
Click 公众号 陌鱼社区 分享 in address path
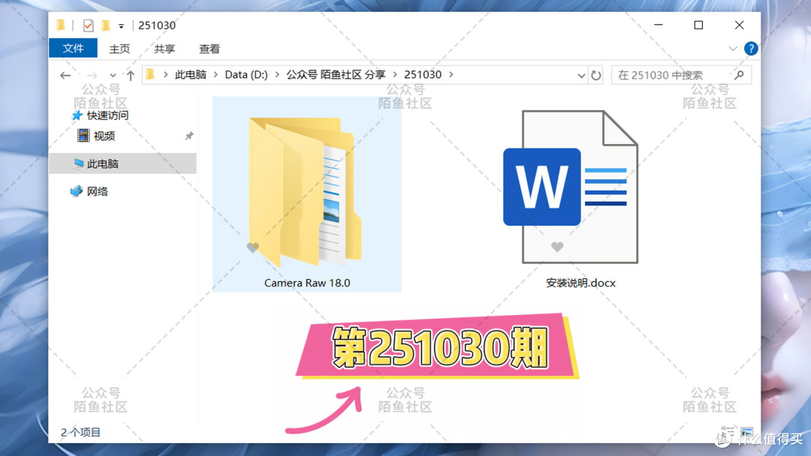click(336, 75)
